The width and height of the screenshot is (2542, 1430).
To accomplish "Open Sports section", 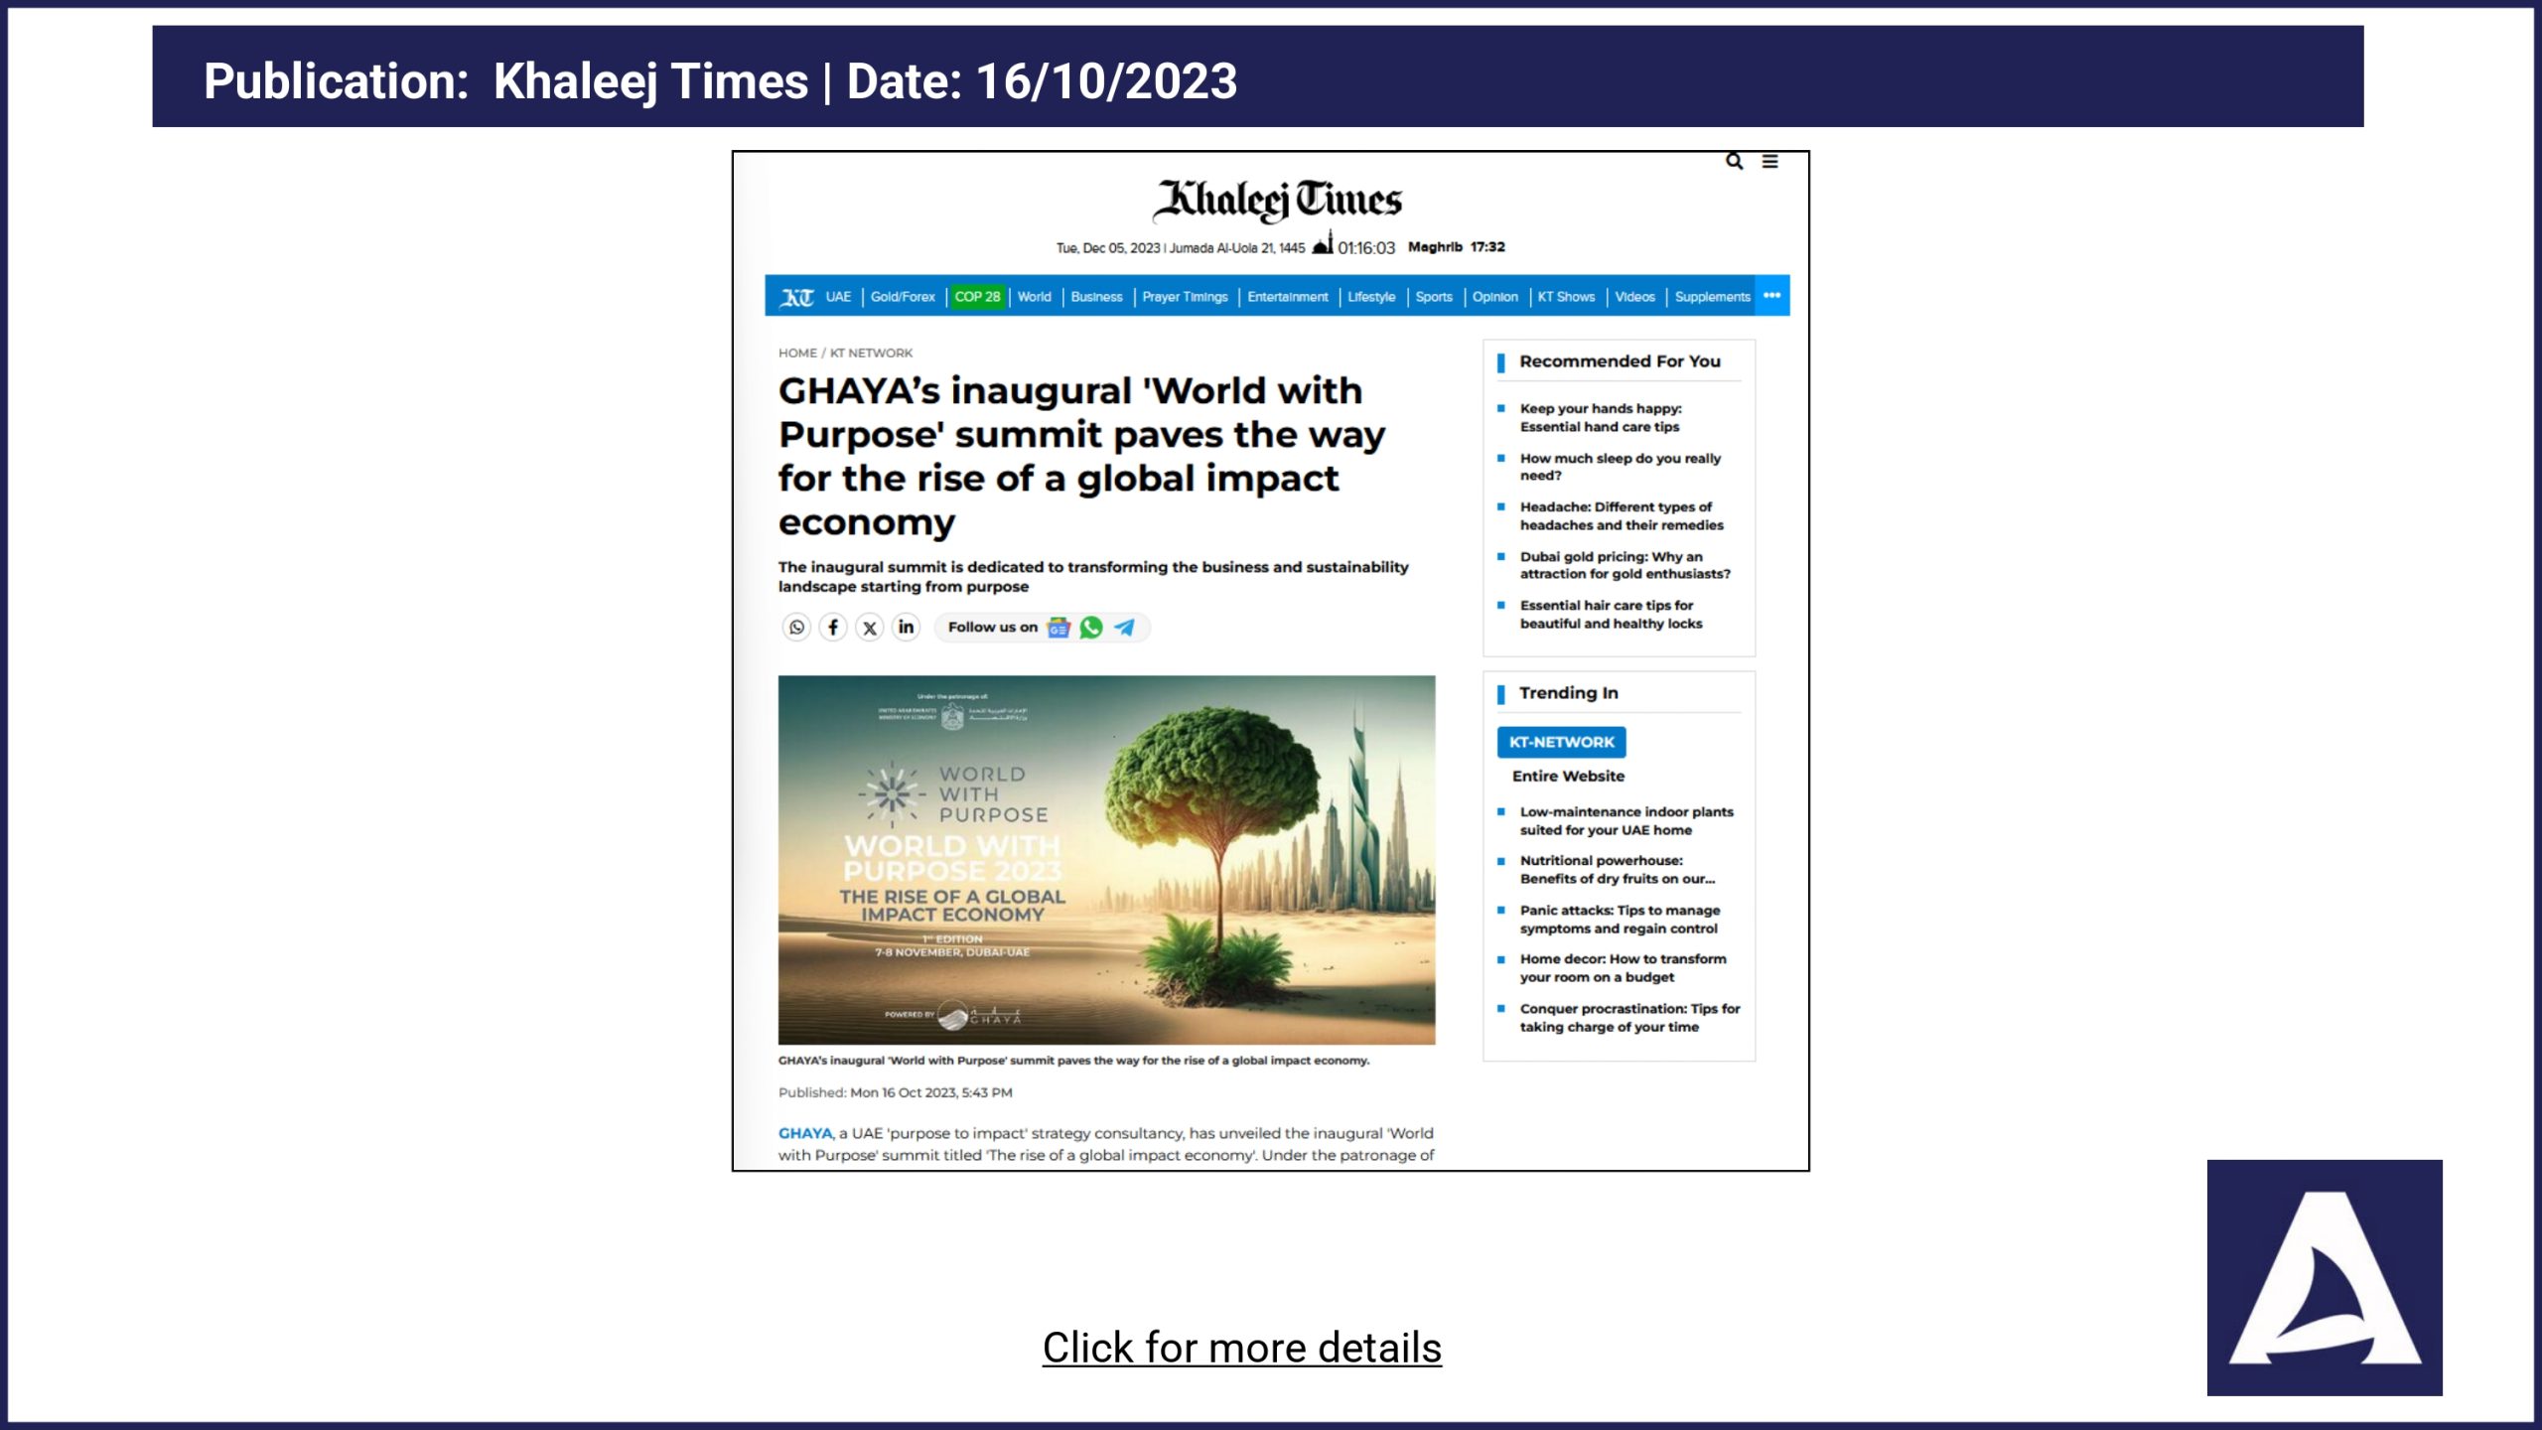I will pos(1433,297).
